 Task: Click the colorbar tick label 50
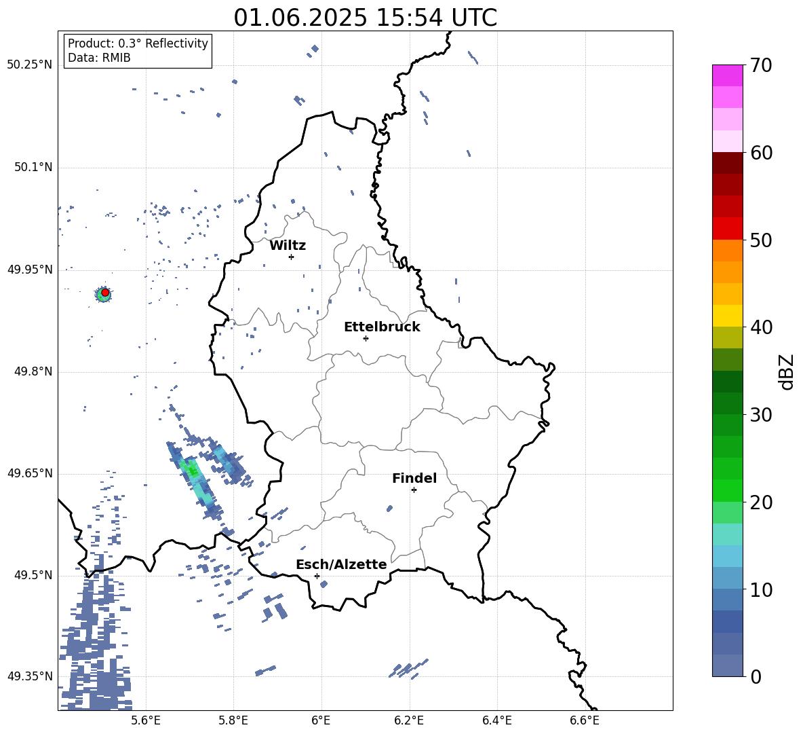pyautogui.click(x=762, y=240)
